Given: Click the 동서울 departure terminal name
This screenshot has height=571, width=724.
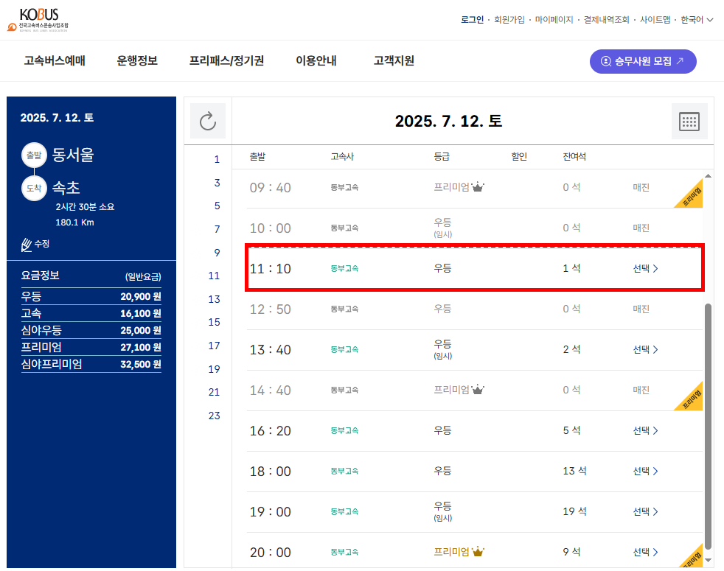Looking at the screenshot, I should 73,155.
